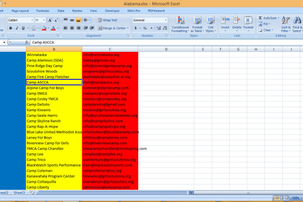Viewport: 303px width, 202px height.
Task: Click the Insert Function fx icon
Action: 27,42
